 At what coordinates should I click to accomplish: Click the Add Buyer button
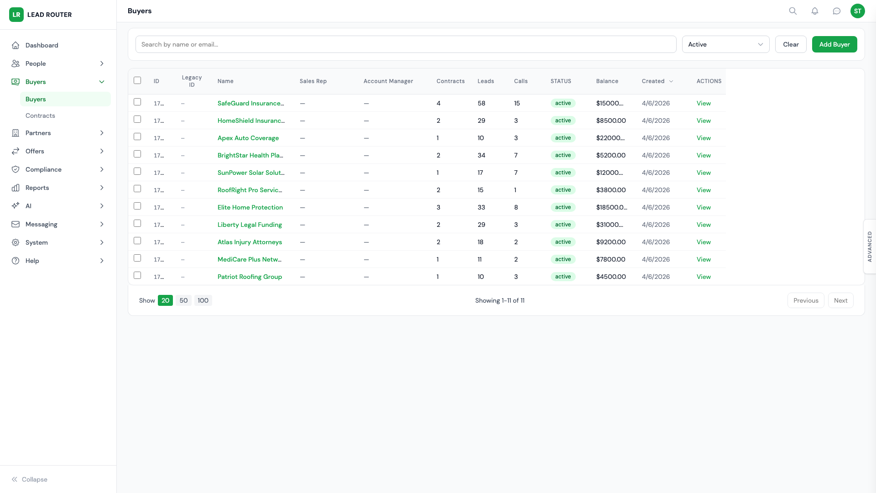(x=834, y=44)
